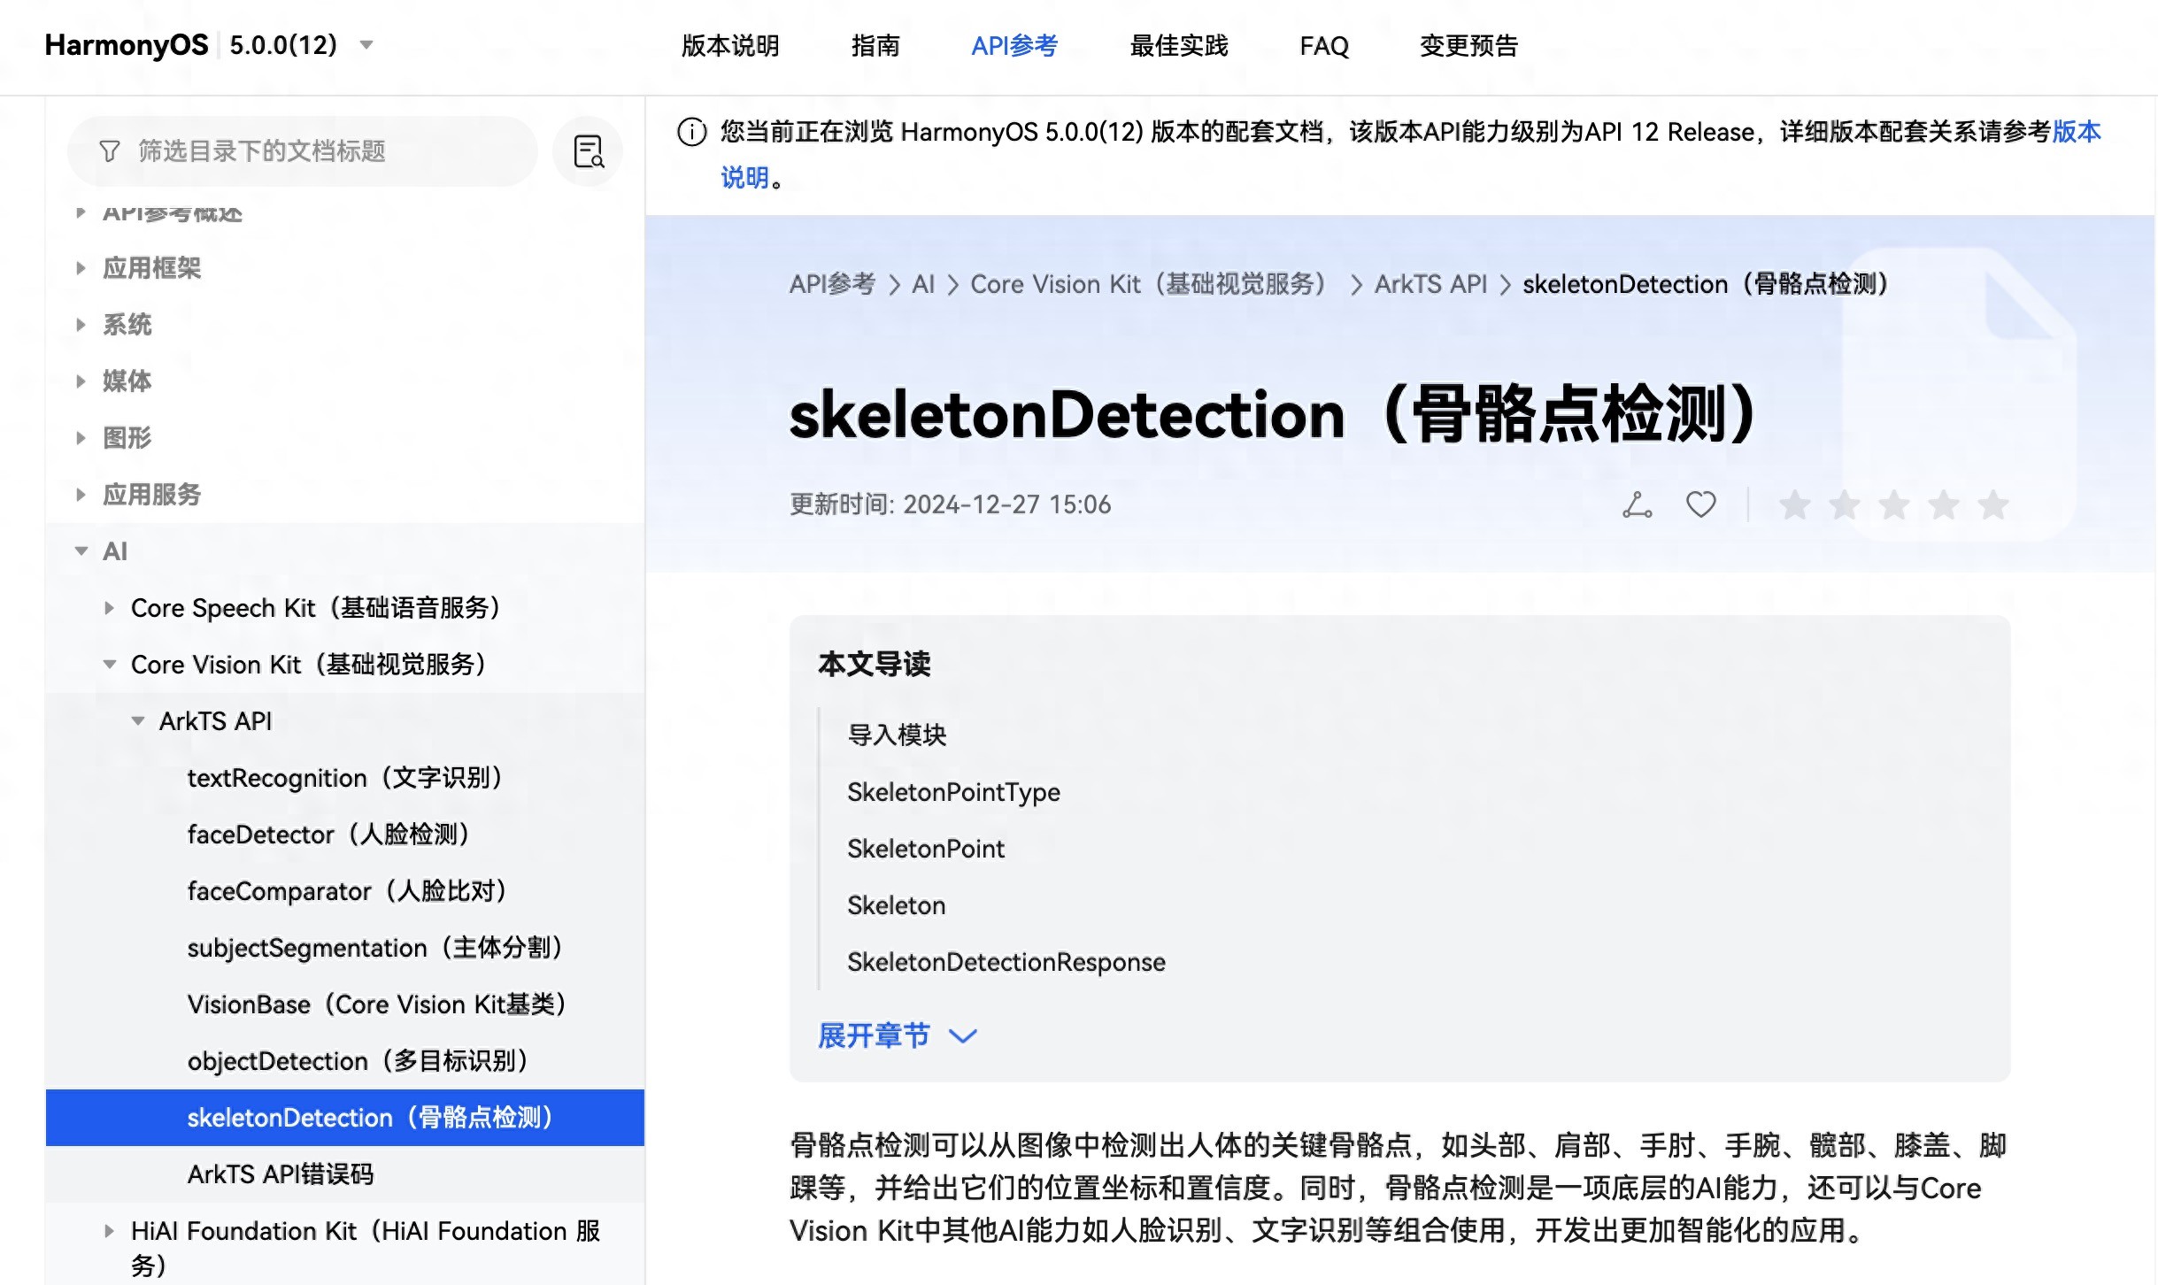Open the 指南 top navigation tab
Screen dimensions: 2158x1285
(875, 46)
